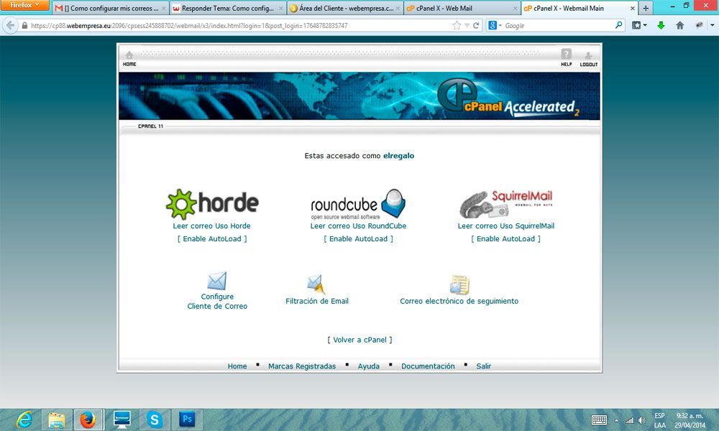The height and width of the screenshot is (431, 719).
Task: Click 'Leer correo Uso RoundCube' link
Action: [x=358, y=226]
